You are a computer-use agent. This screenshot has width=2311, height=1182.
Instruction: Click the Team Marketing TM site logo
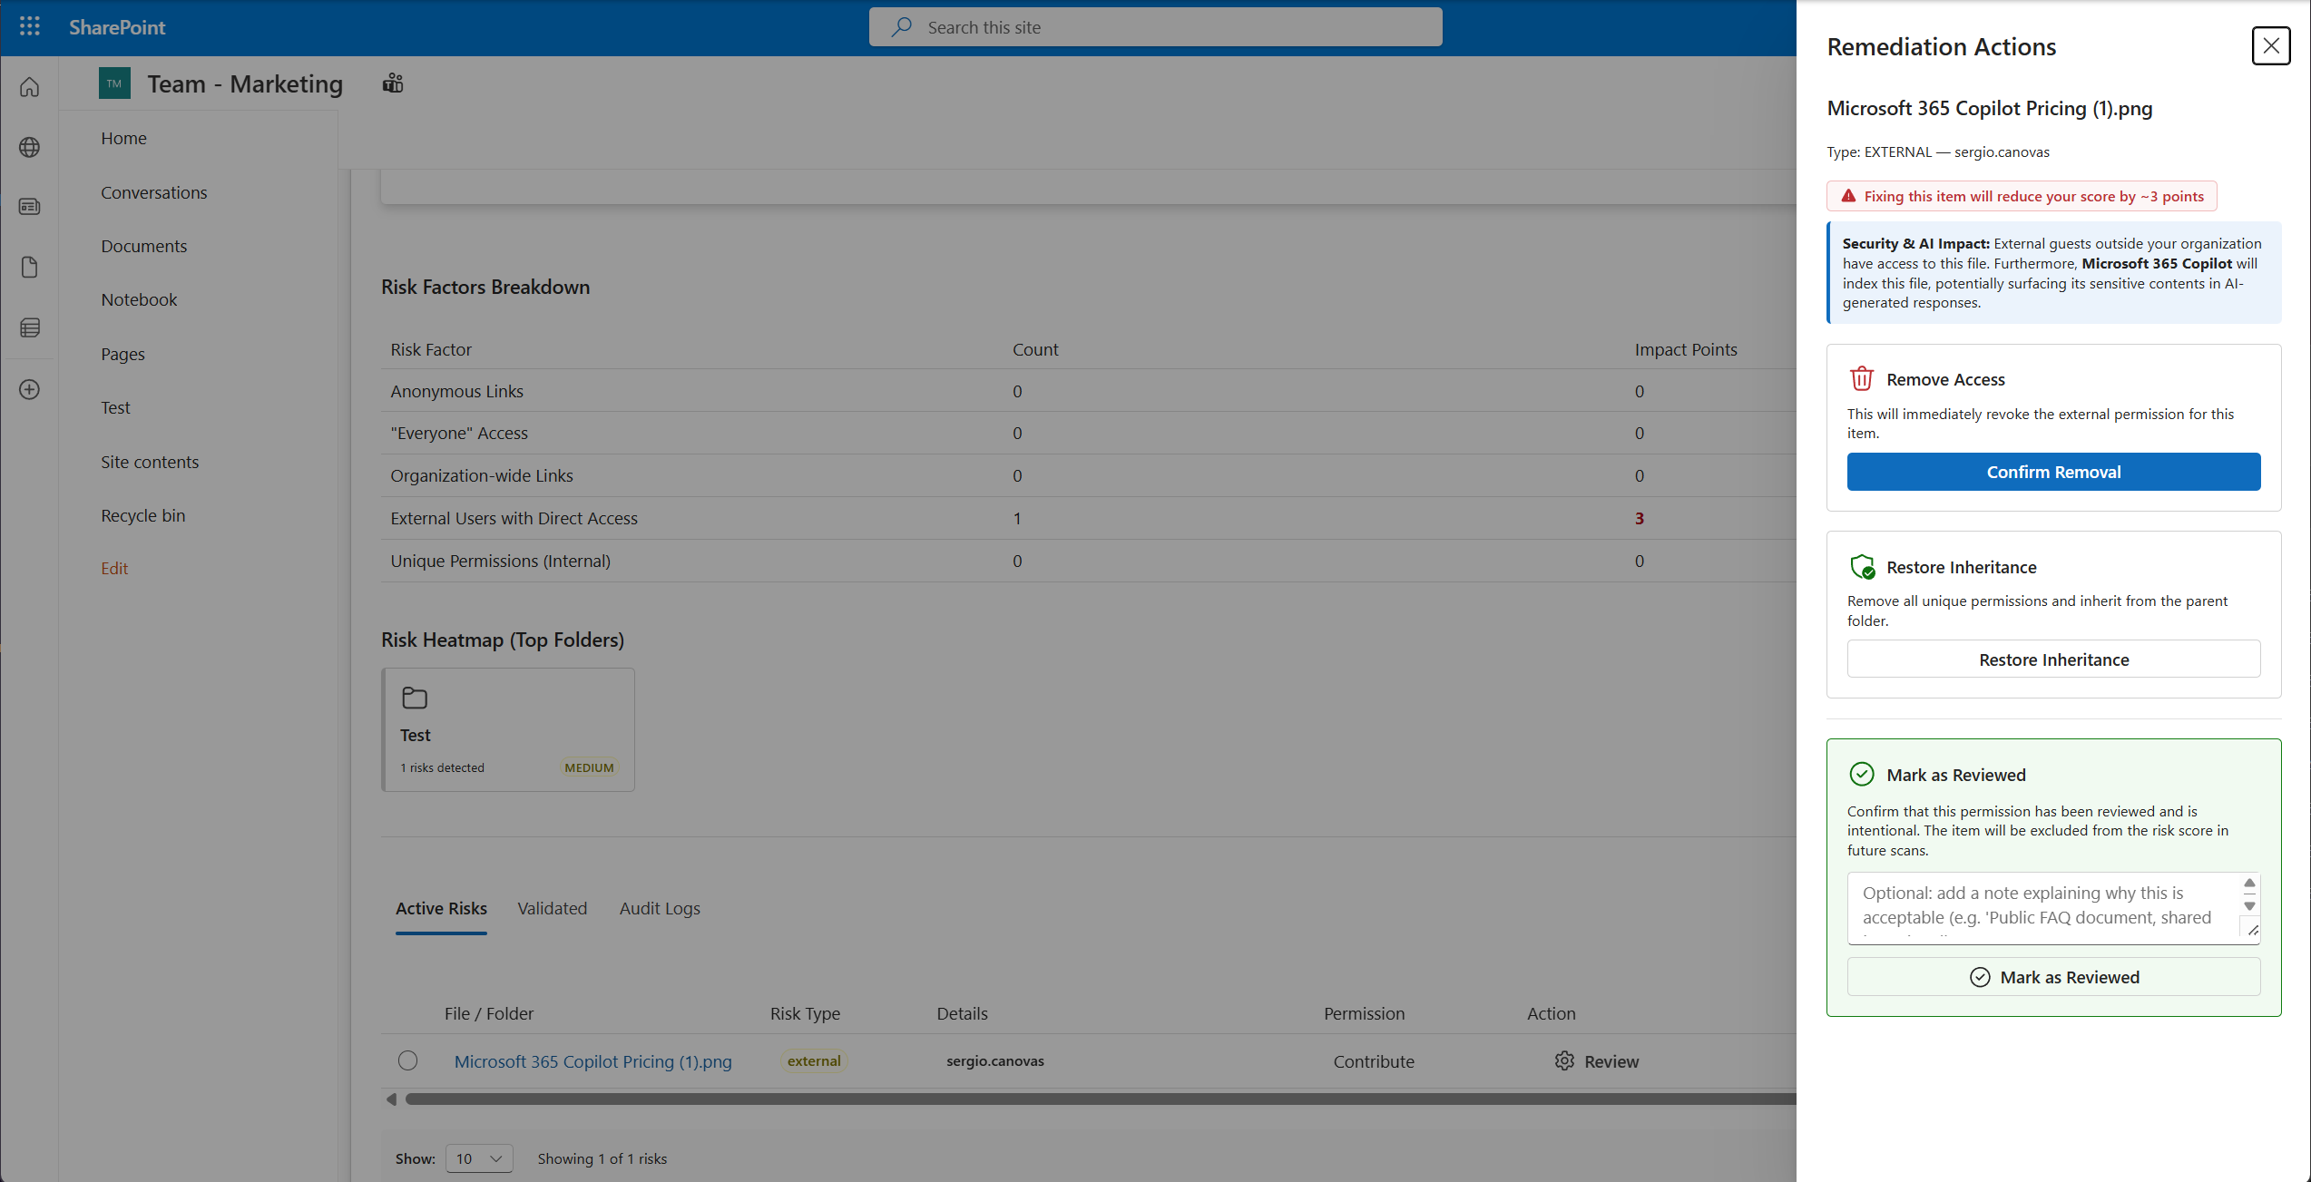click(114, 83)
